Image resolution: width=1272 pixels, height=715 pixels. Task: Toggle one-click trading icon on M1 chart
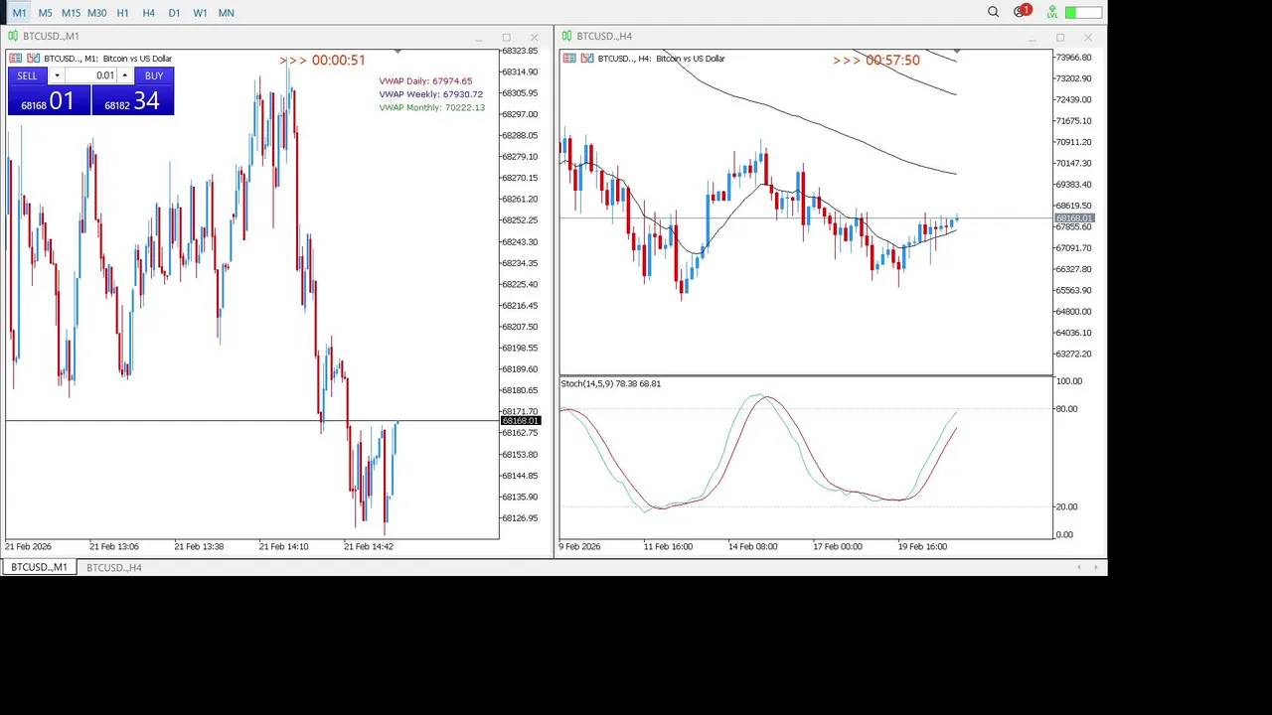(x=33, y=59)
